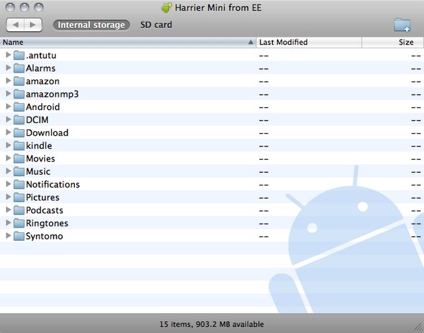Click the Android title bar icon
This screenshot has width=424, height=333.
(166, 7)
